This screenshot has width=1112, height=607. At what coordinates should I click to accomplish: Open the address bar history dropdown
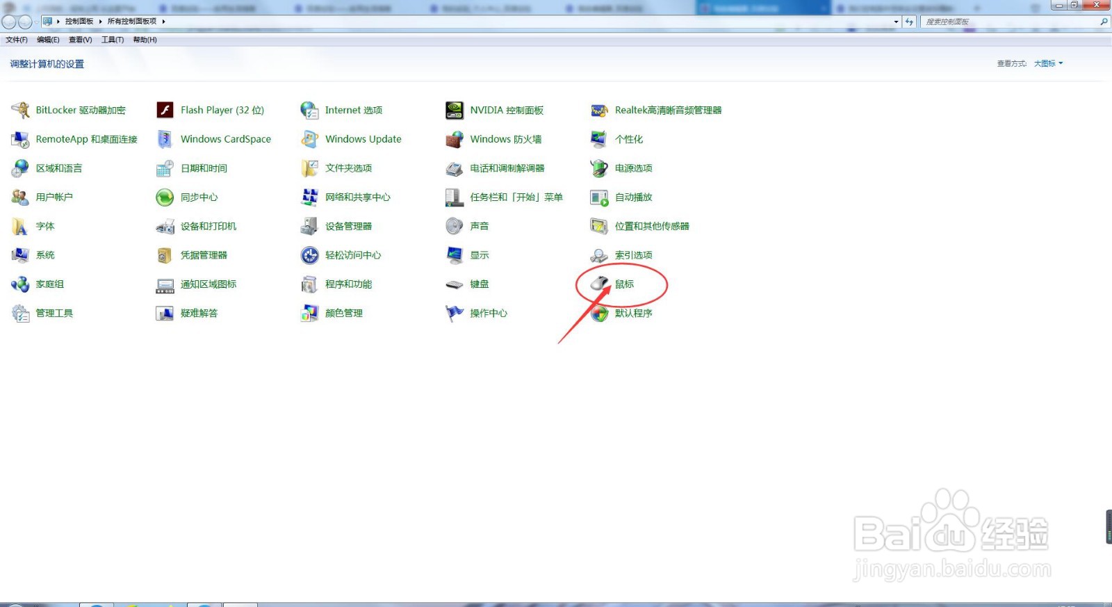click(x=896, y=22)
